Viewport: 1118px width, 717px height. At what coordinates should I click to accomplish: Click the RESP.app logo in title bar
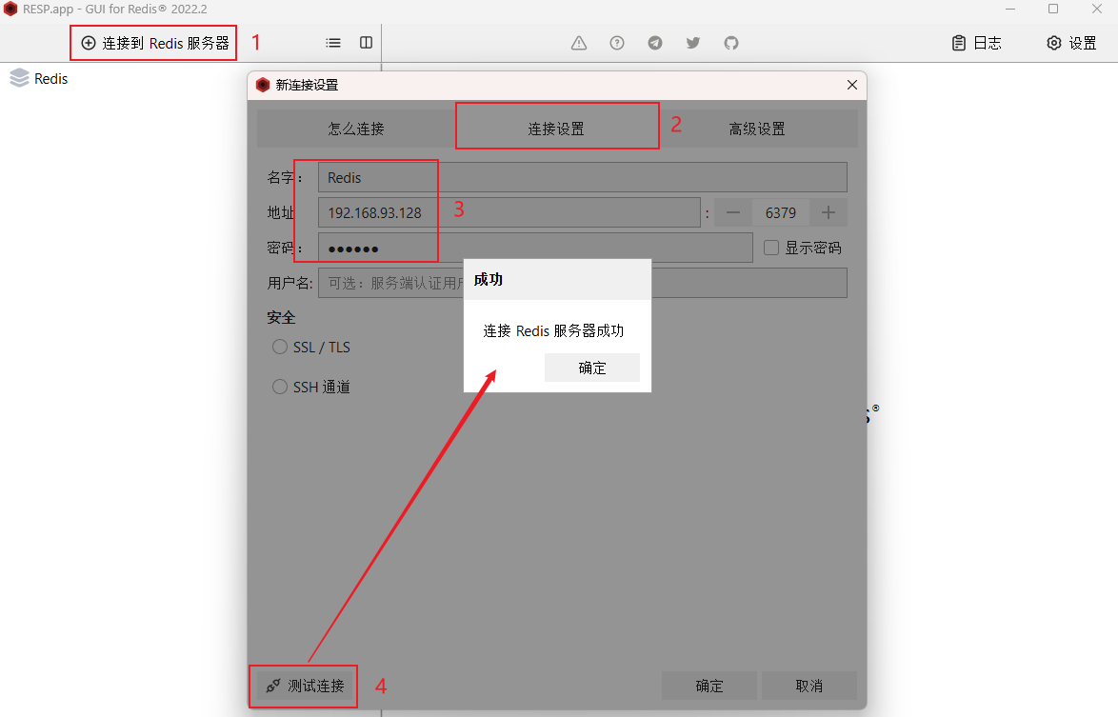(x=10, y=10)
